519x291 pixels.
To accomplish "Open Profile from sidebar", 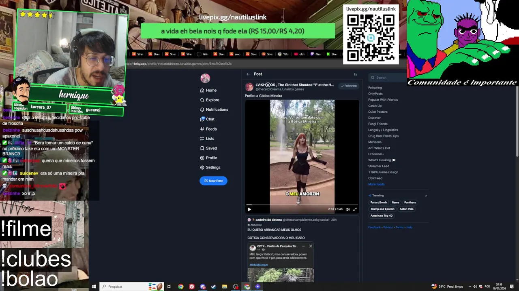I will (209, 158).
